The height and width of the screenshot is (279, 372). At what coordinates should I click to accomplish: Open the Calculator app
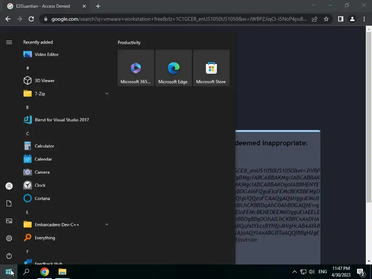coord(66,146)
